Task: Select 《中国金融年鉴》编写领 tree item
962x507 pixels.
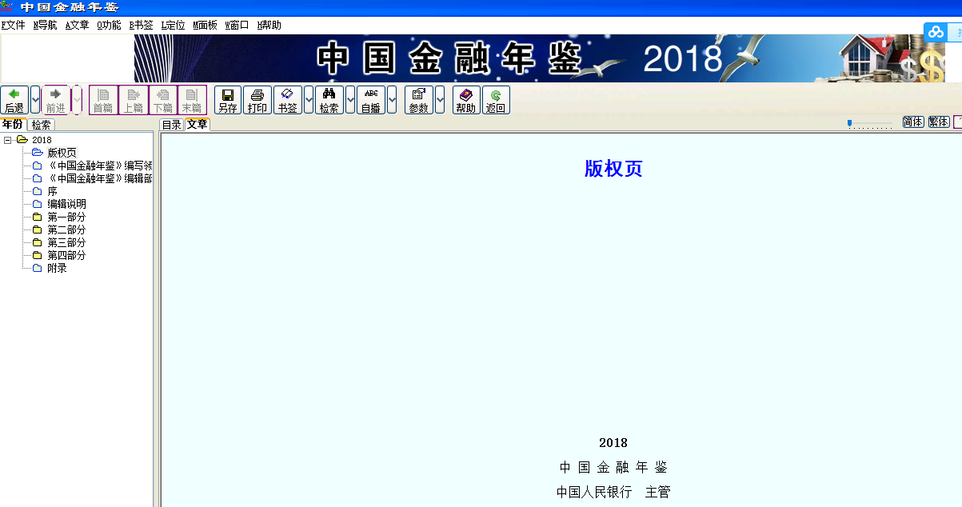Action: coord(100,166)
